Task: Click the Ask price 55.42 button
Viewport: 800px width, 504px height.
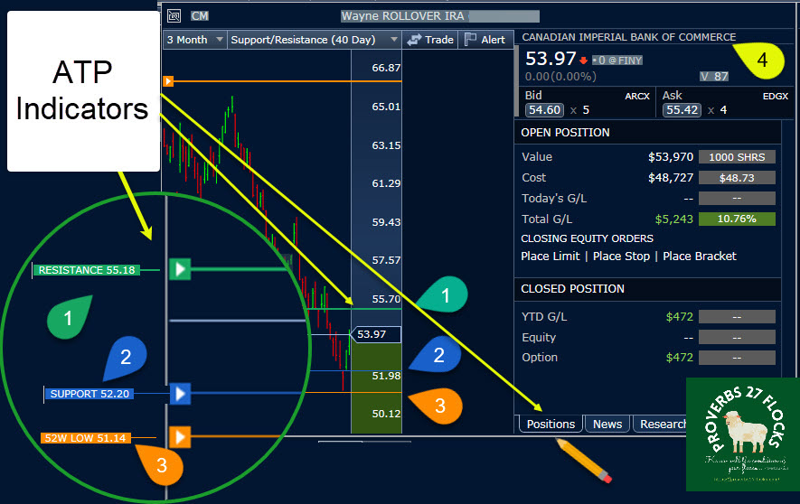Action: (x=682, y=110)
